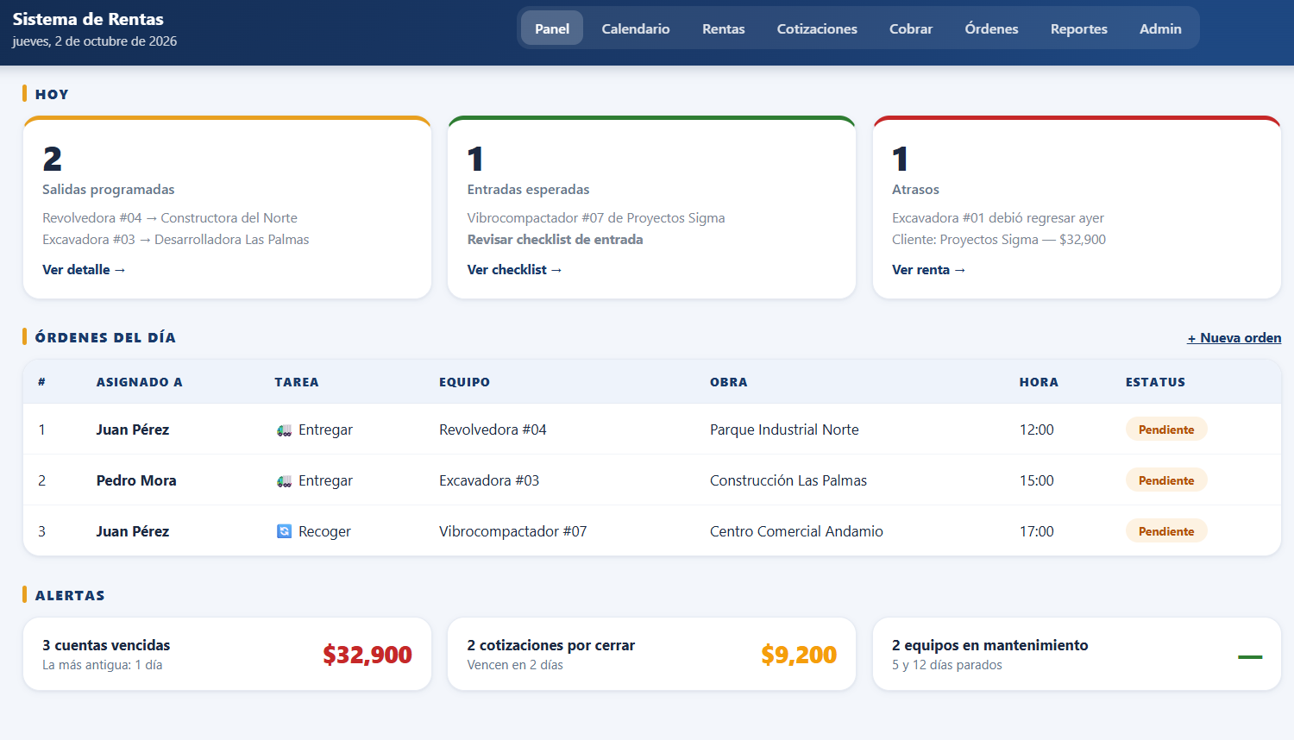Go to the Rentas tab
1294x740 pixels.
[x=724, y=28]
